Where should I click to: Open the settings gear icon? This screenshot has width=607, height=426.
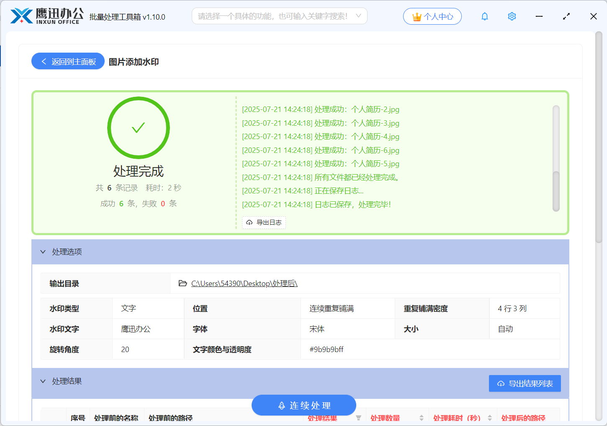512,16
